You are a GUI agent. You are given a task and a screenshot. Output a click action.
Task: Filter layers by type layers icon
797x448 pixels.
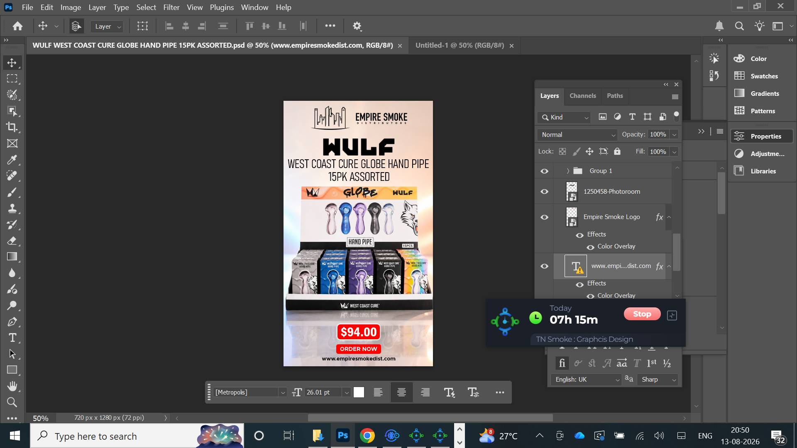[x=632, y=117]
